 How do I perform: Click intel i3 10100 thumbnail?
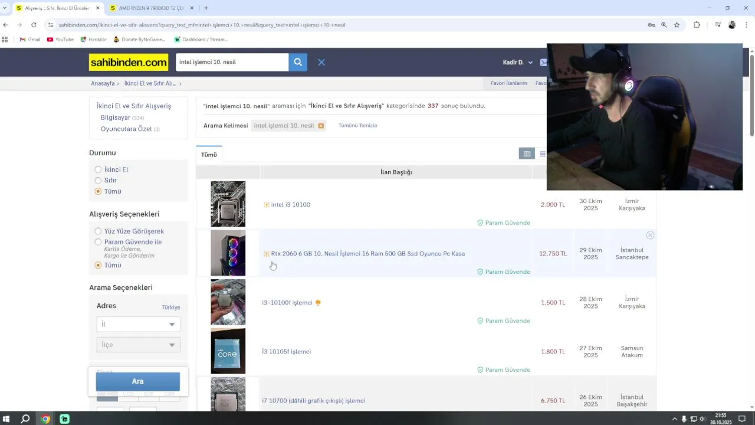(x=228, y=204)
